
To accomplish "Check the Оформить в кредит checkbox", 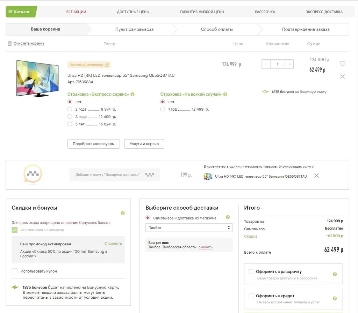I will coord(251,296).
